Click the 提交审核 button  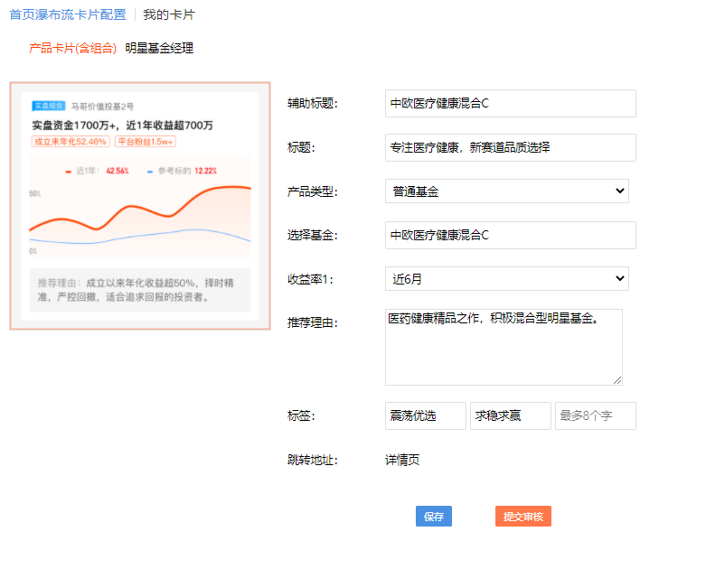(523, 517)
